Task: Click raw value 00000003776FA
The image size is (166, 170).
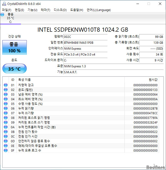Action: [146, 118]
